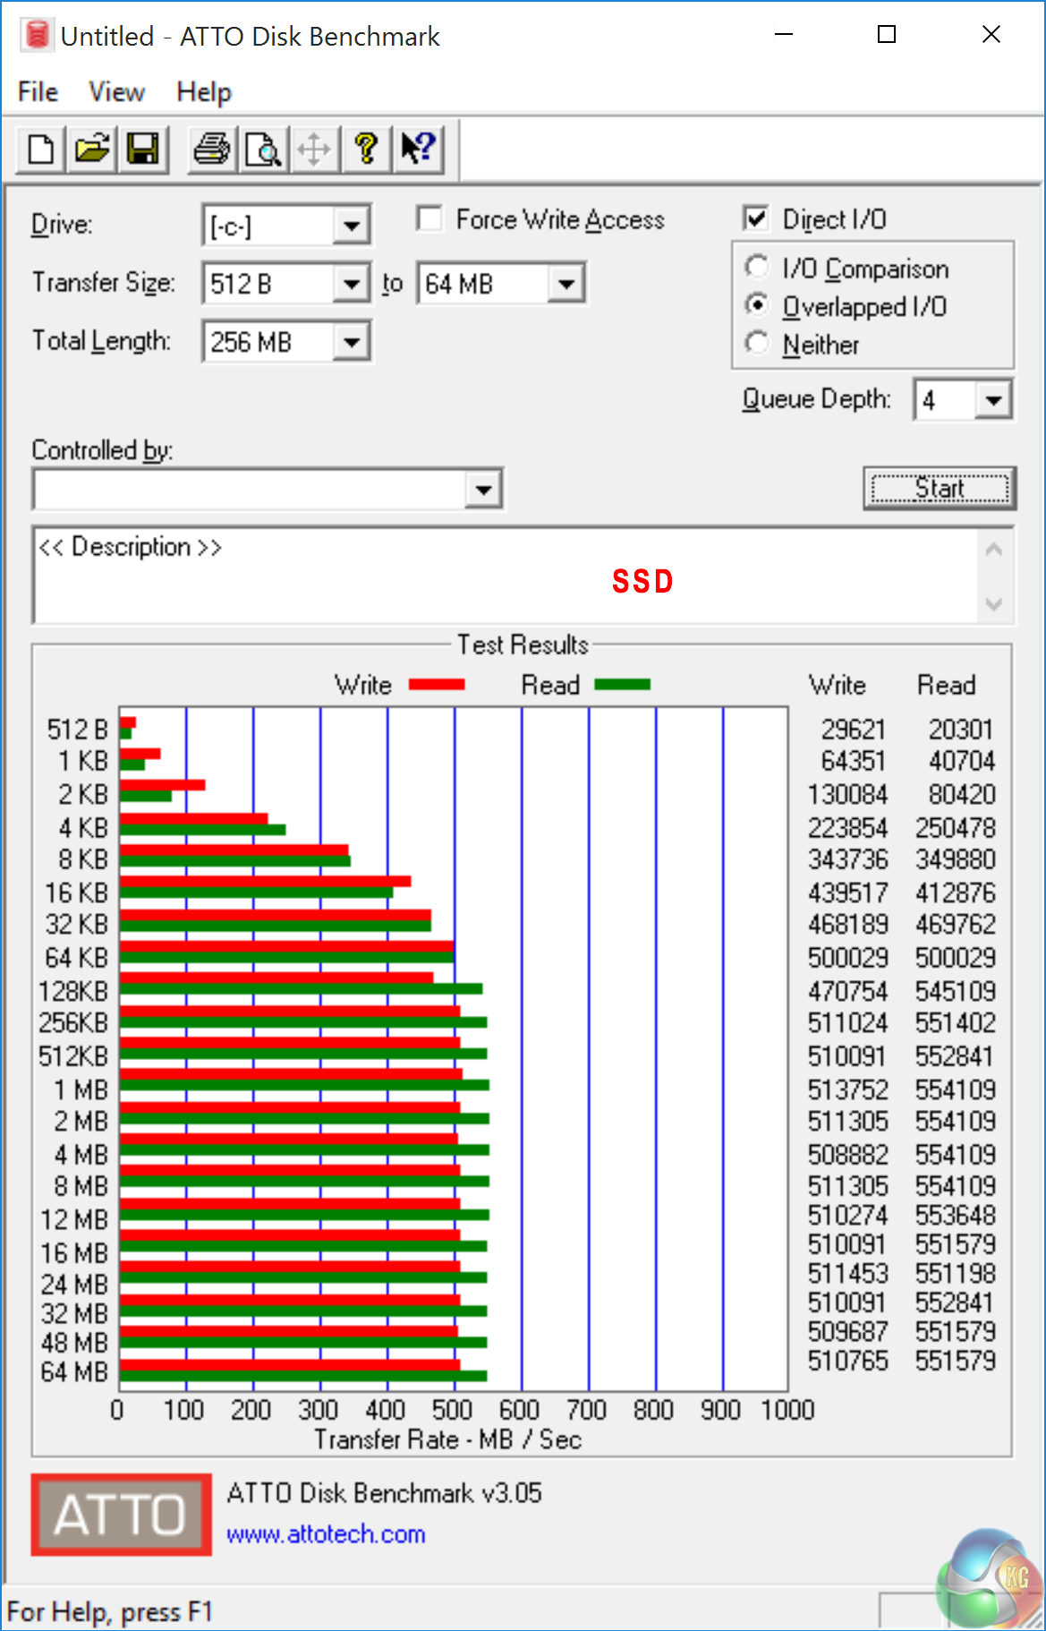Image resolution: width=1046 pixels, height=1631 pixels.
Task: Click the write value 130084
Action: click(x=848, y=795)
